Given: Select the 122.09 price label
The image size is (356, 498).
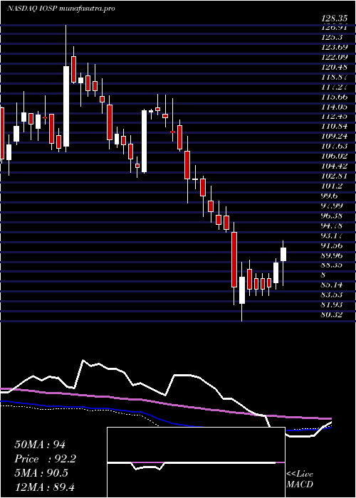Looking at the screenshot, I should (x=336, y=57).
